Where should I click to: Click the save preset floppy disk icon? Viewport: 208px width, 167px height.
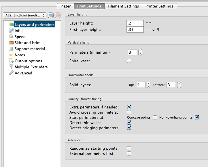[x=51, y=15]
